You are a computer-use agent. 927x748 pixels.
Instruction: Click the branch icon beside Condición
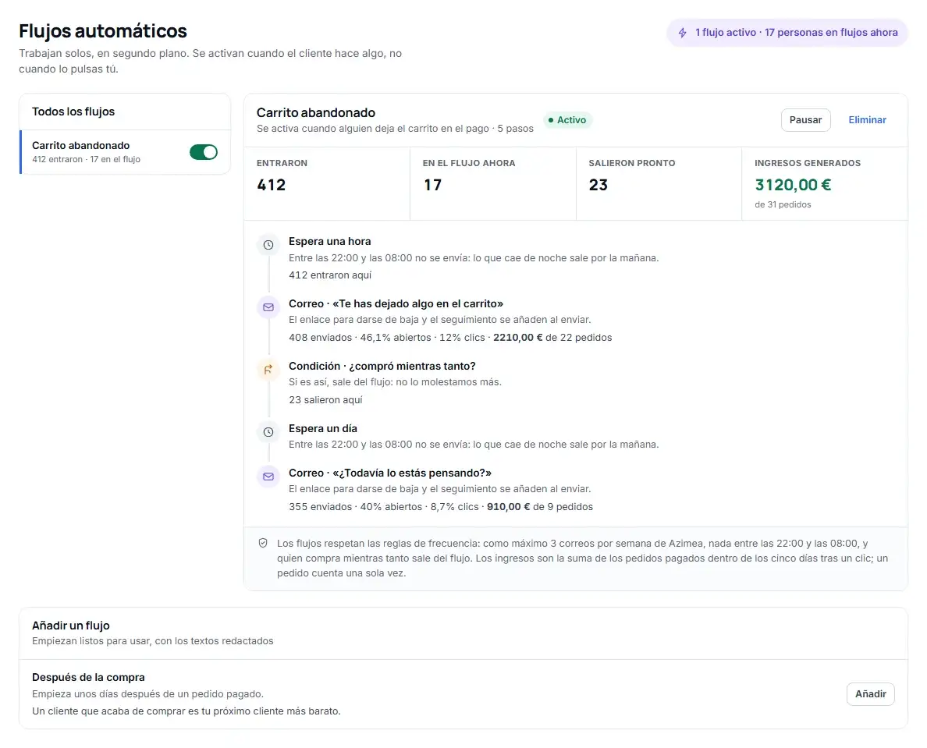(268, 369)
